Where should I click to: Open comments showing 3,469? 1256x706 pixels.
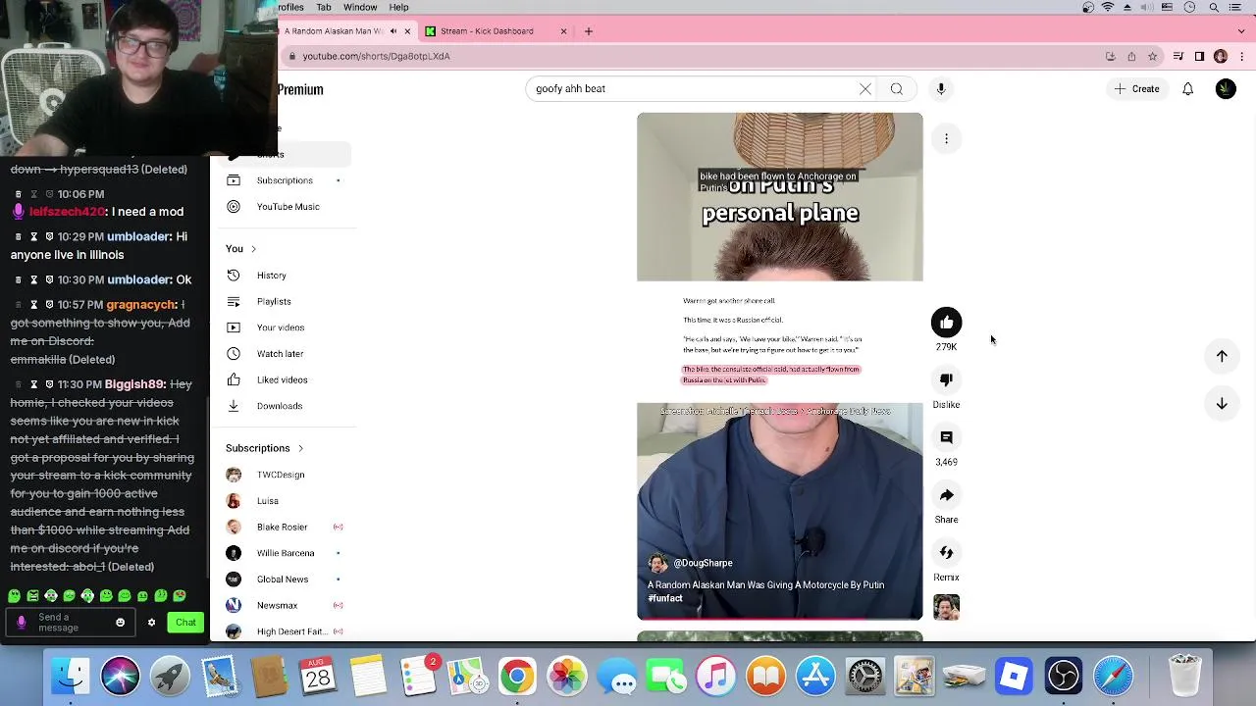(946, 437)
